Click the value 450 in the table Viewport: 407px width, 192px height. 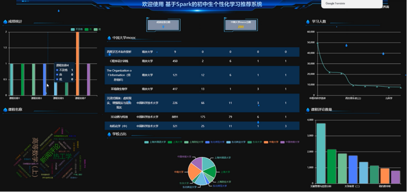[175, 61]
